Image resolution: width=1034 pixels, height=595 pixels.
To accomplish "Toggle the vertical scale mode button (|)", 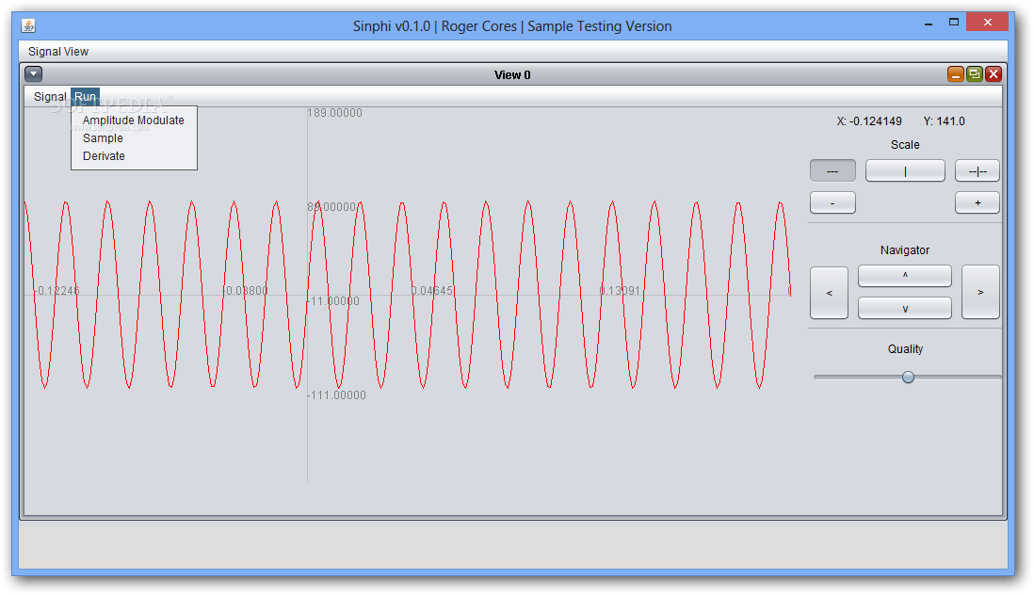I will pyautogui.click(x=905, y=170).
